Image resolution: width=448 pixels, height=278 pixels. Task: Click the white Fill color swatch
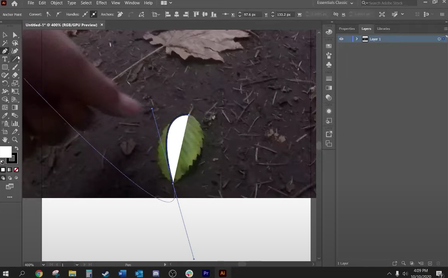pyautogui.click(x=5, y=152)
